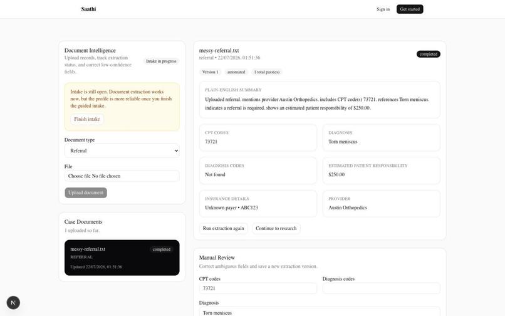This screenshot has width=505, height=316.
Task: Open the Document type dropdown
Action: click(x=122, y=150)
